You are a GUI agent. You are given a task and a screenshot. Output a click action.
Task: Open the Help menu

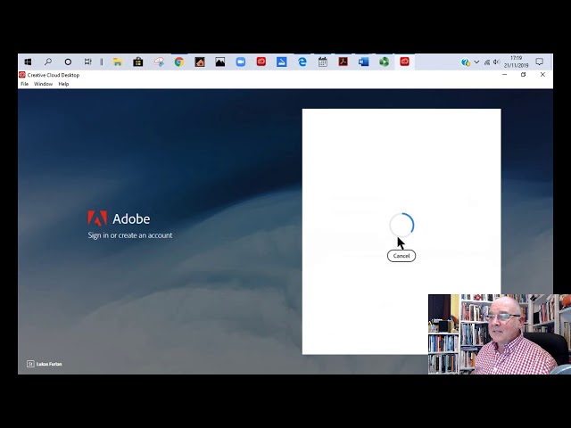(63, 84)
